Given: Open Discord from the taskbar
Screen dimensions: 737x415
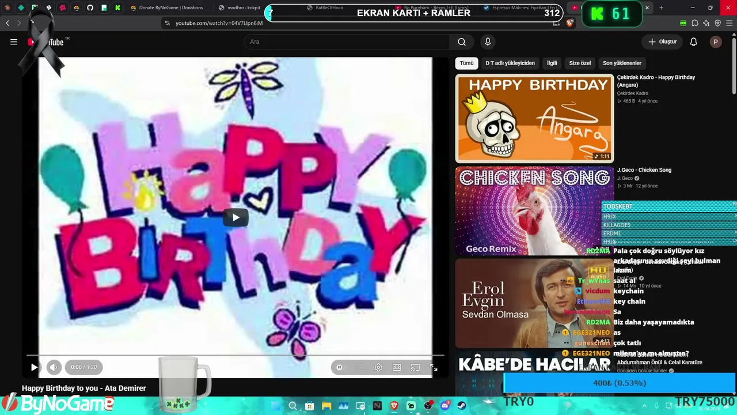Looking at the screenshot, I should coord(445,406).
